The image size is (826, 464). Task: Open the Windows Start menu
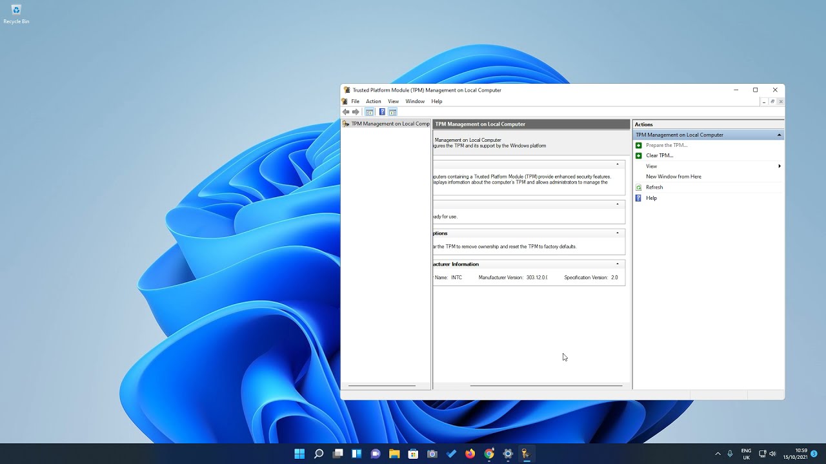(299, 454)
